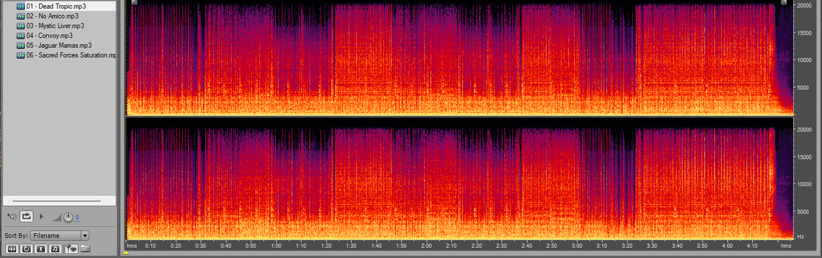The image size is (822, 258).
Task: Click the yellow playhead marker on timeline
Action: coord(126,252)
